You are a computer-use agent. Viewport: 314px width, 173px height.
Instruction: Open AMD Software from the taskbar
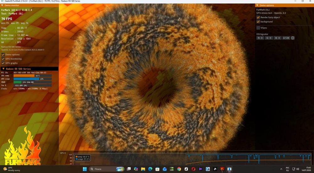tap(215, 169)
